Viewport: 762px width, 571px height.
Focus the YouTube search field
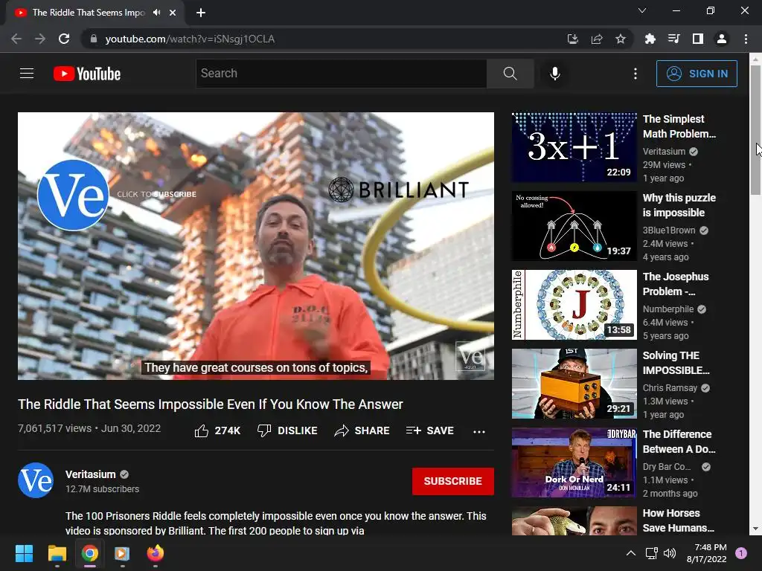342,74
